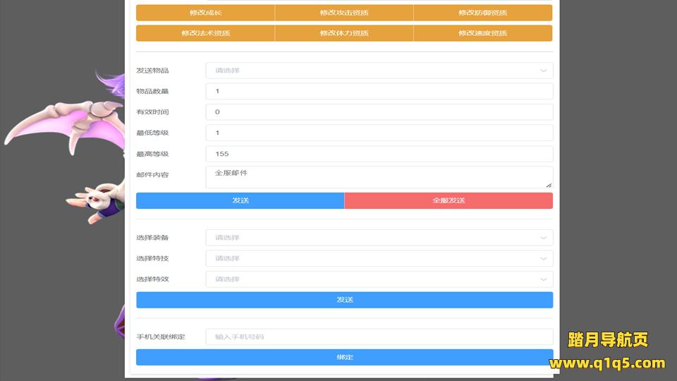Click inside the 邮件内容 text area
Viewport: 677px width, 381px height.
[x=379, y=177]
